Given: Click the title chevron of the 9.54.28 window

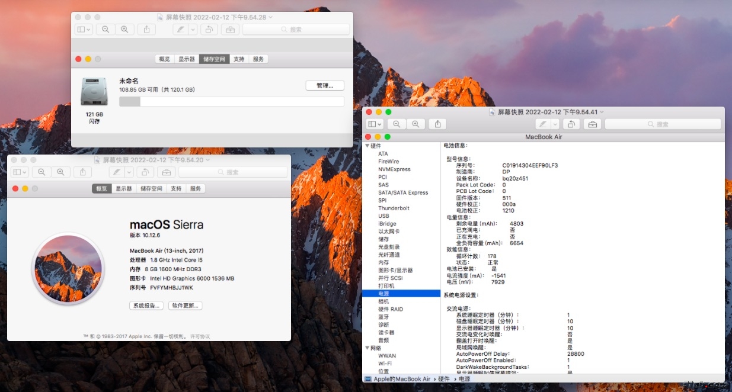Looking at the screenshot, I should coord(271,17).
